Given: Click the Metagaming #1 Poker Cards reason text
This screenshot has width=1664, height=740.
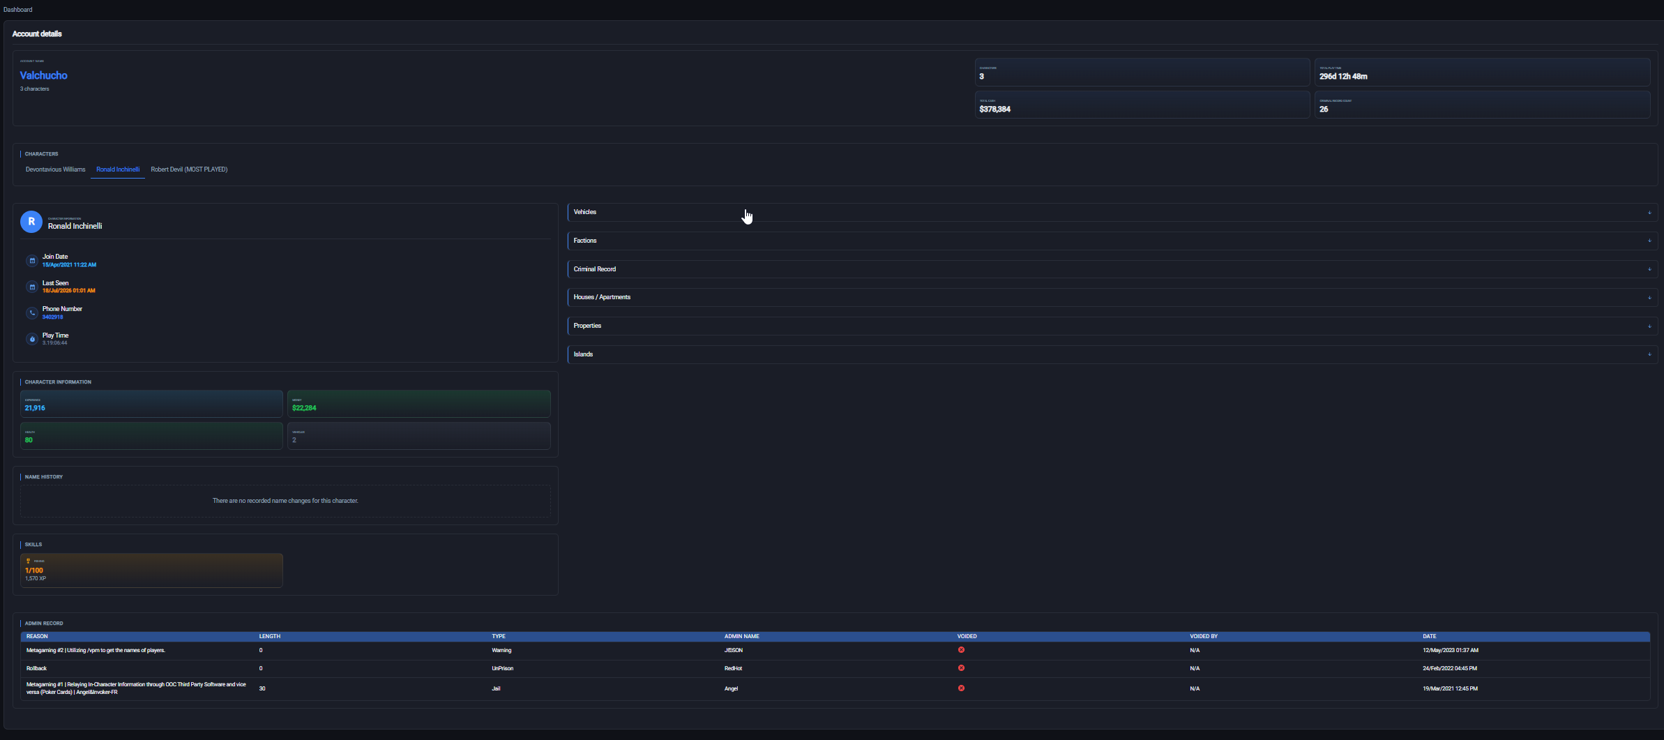Looking at the screenshot, I should [x=136, y=688].
